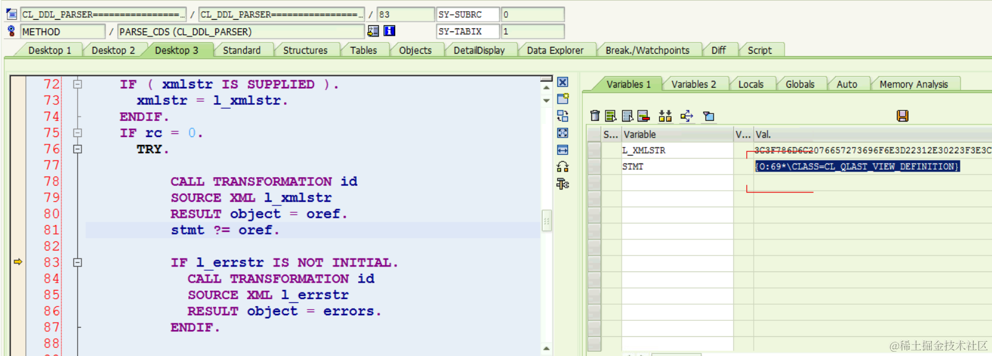Click the full-screen tool icon
992x356 pixels.
coord(562,133)
